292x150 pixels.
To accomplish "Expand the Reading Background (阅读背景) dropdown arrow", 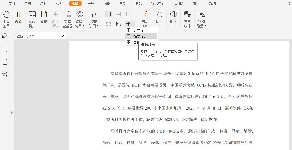I will [83, 26].
